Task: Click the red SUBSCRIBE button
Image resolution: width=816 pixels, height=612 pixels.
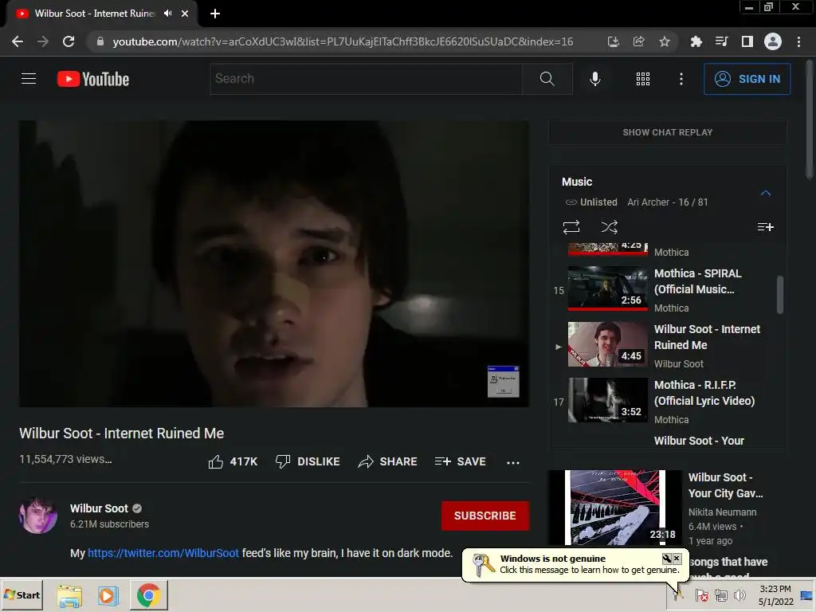Action: coord(485,516)
